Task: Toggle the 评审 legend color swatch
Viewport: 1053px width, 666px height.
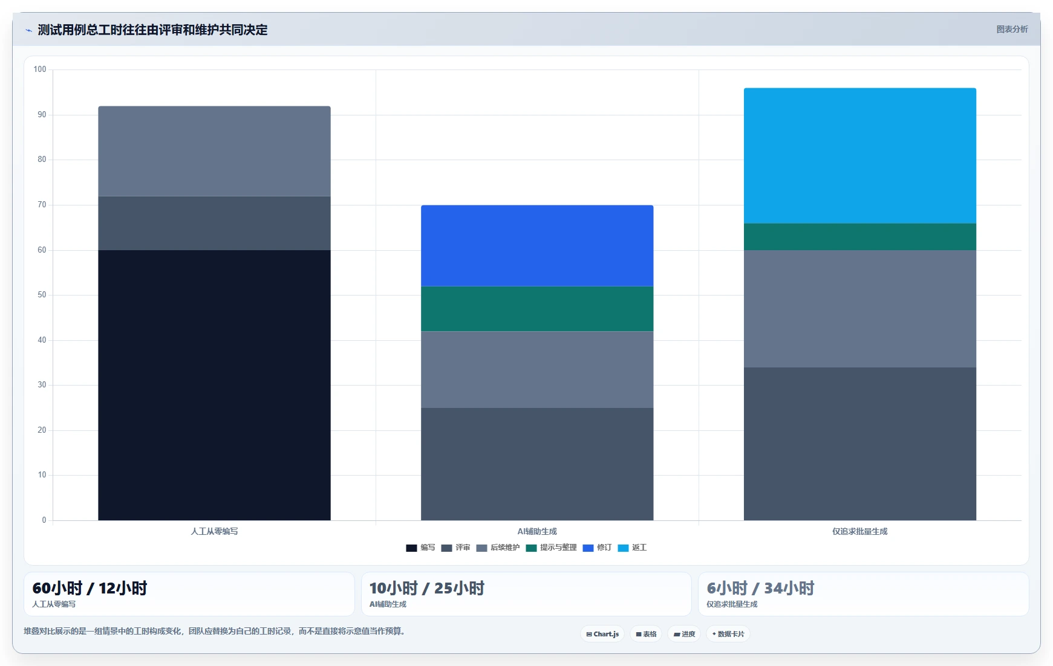Action: (446, 548)
